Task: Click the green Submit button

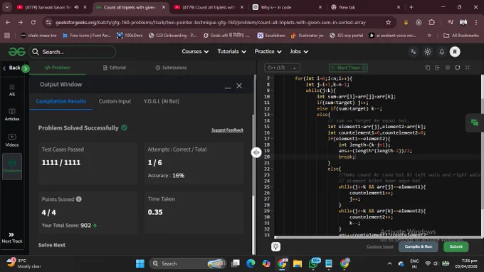Action: coord(456,246)
